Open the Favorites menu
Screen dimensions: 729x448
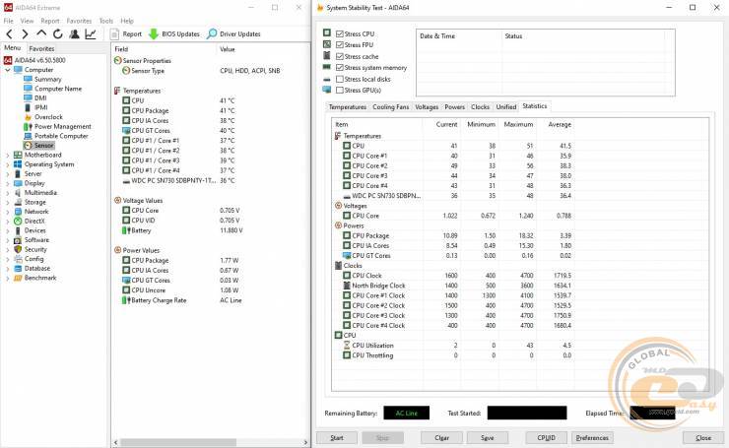[79, 21]
